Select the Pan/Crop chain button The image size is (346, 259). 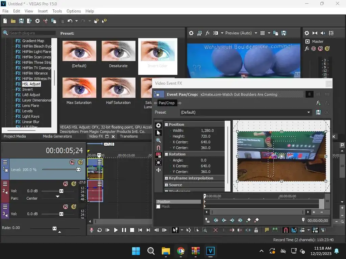(x=167, y=103)
